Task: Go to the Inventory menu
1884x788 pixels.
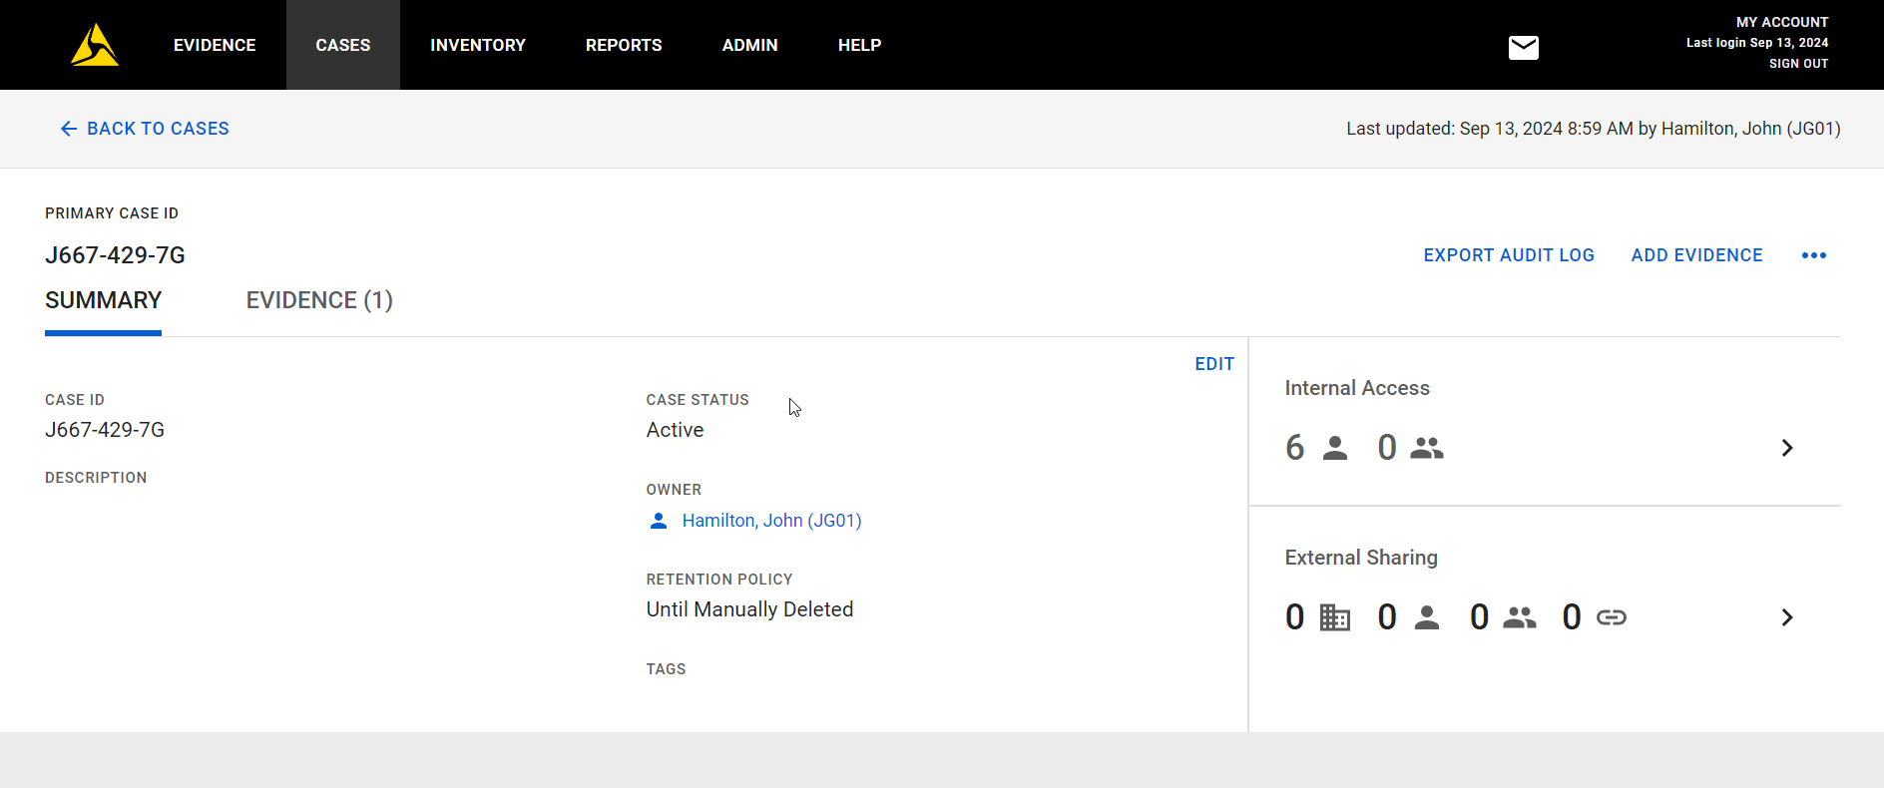Action: pos(477,45)
